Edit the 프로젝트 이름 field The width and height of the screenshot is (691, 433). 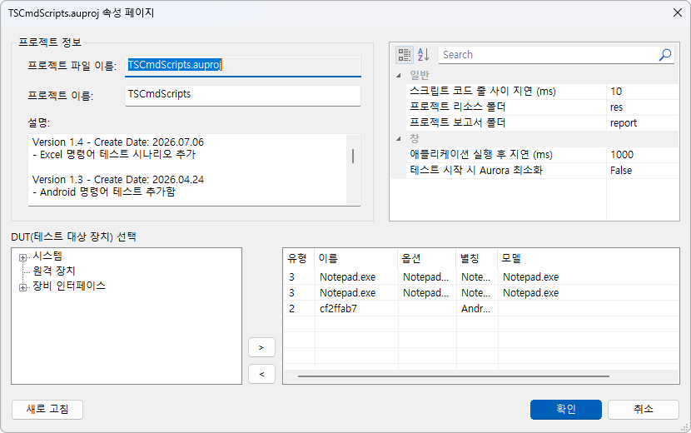(243, 95)
